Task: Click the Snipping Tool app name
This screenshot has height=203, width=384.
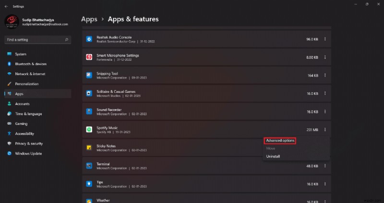Action: [x=107, y=74]
